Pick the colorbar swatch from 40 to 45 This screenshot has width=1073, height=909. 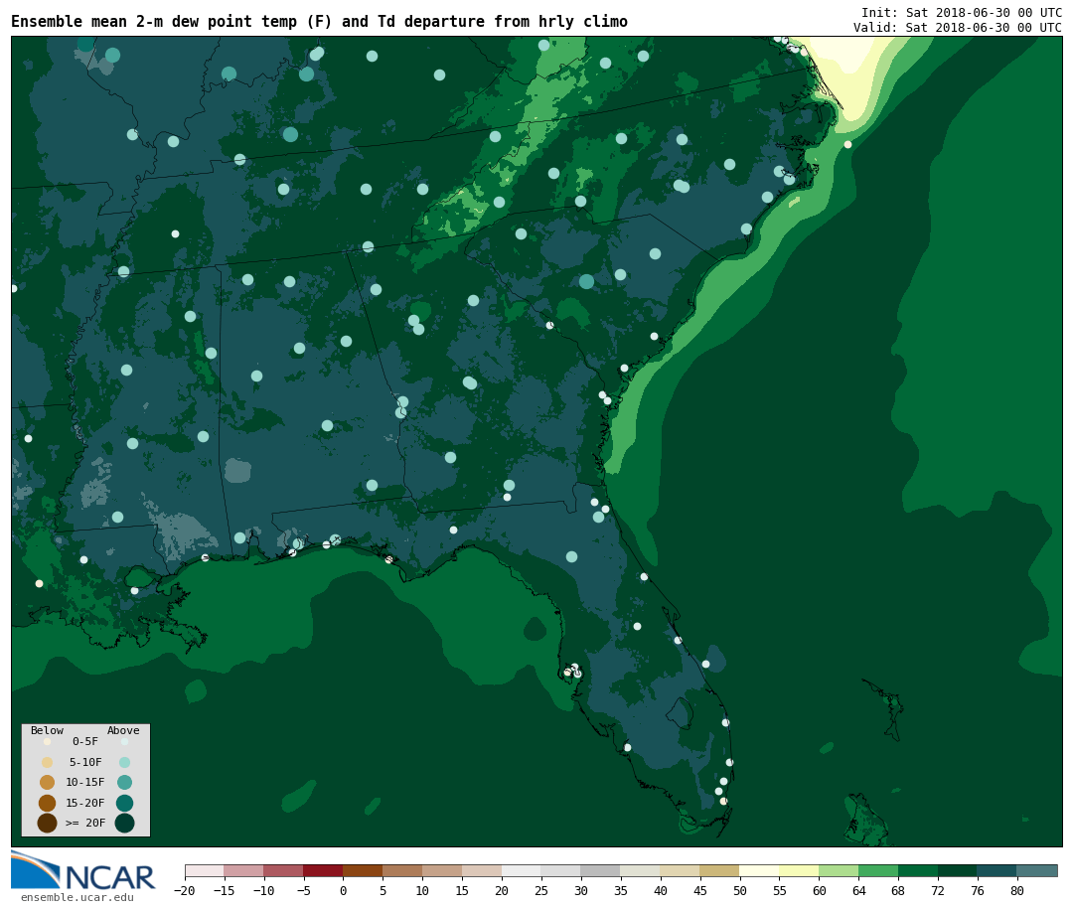pos(681,870)
